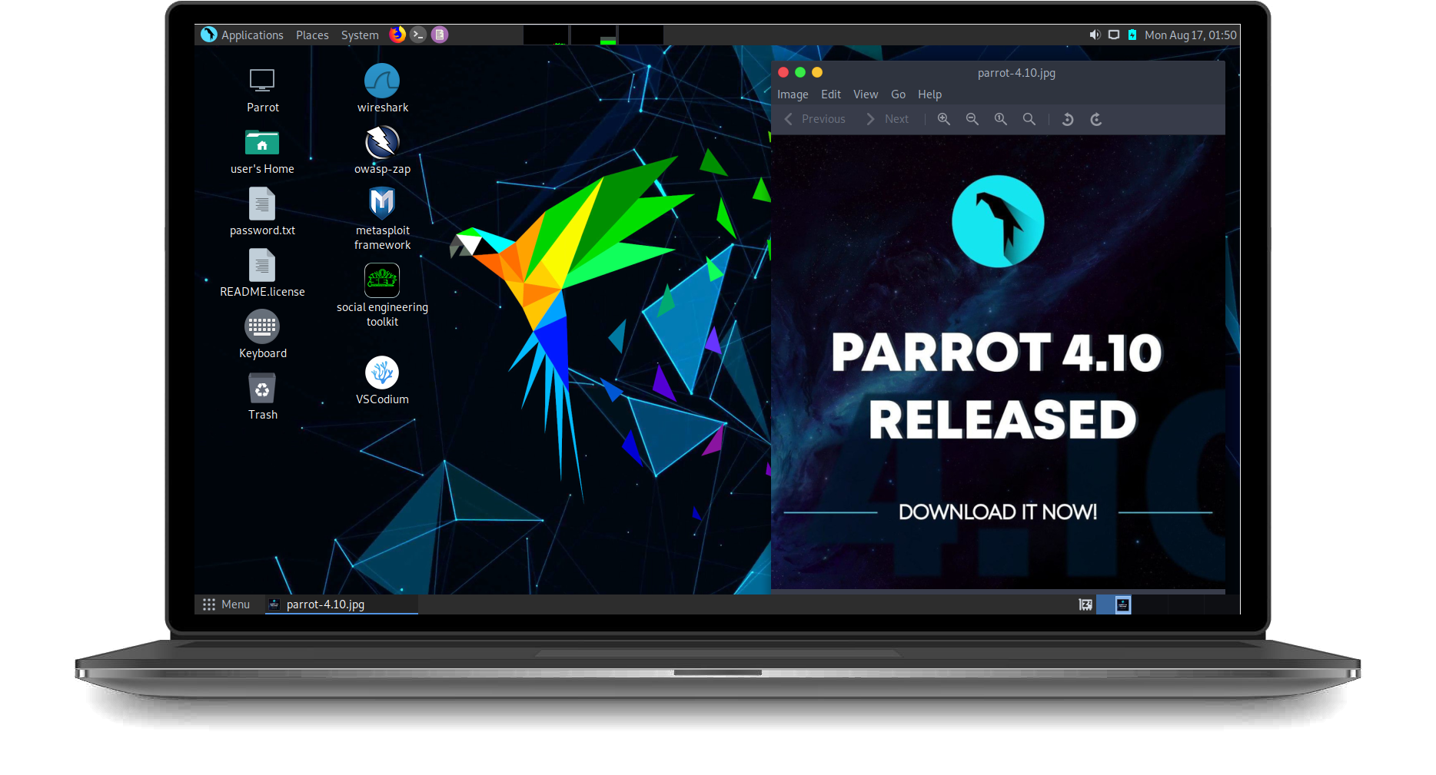
Task: Click the zoom out magnifier icon
Action: pyautogui.click(x=972, y=119)
